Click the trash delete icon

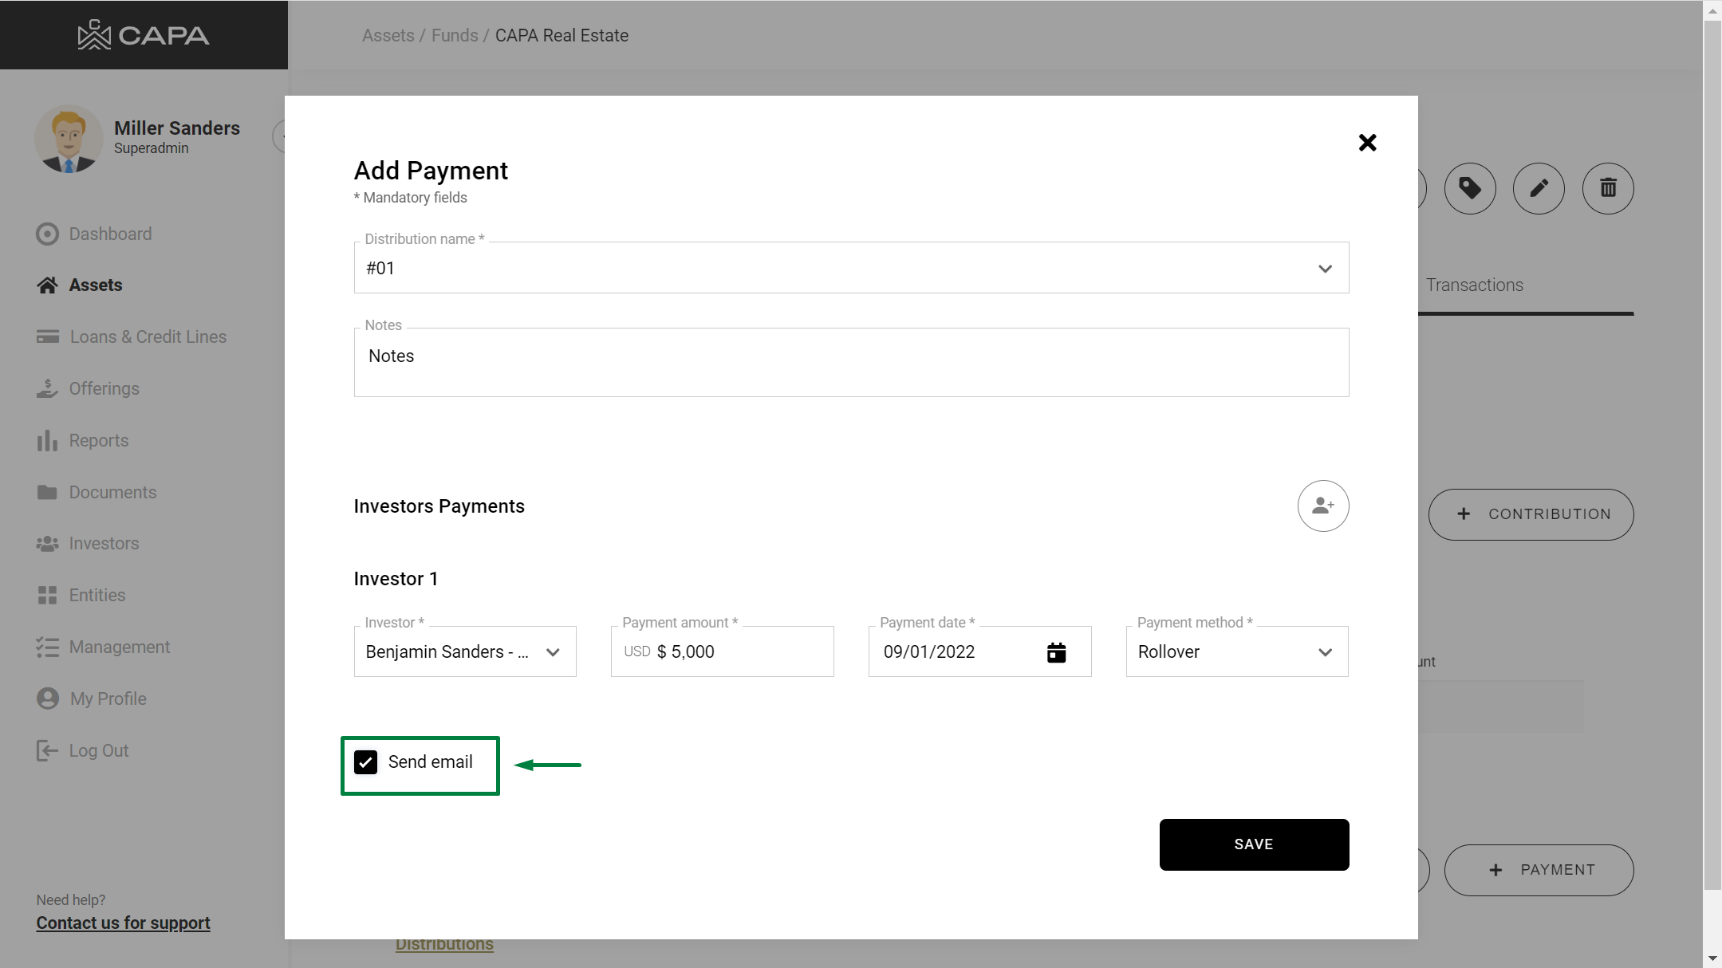click(1608, 188)
